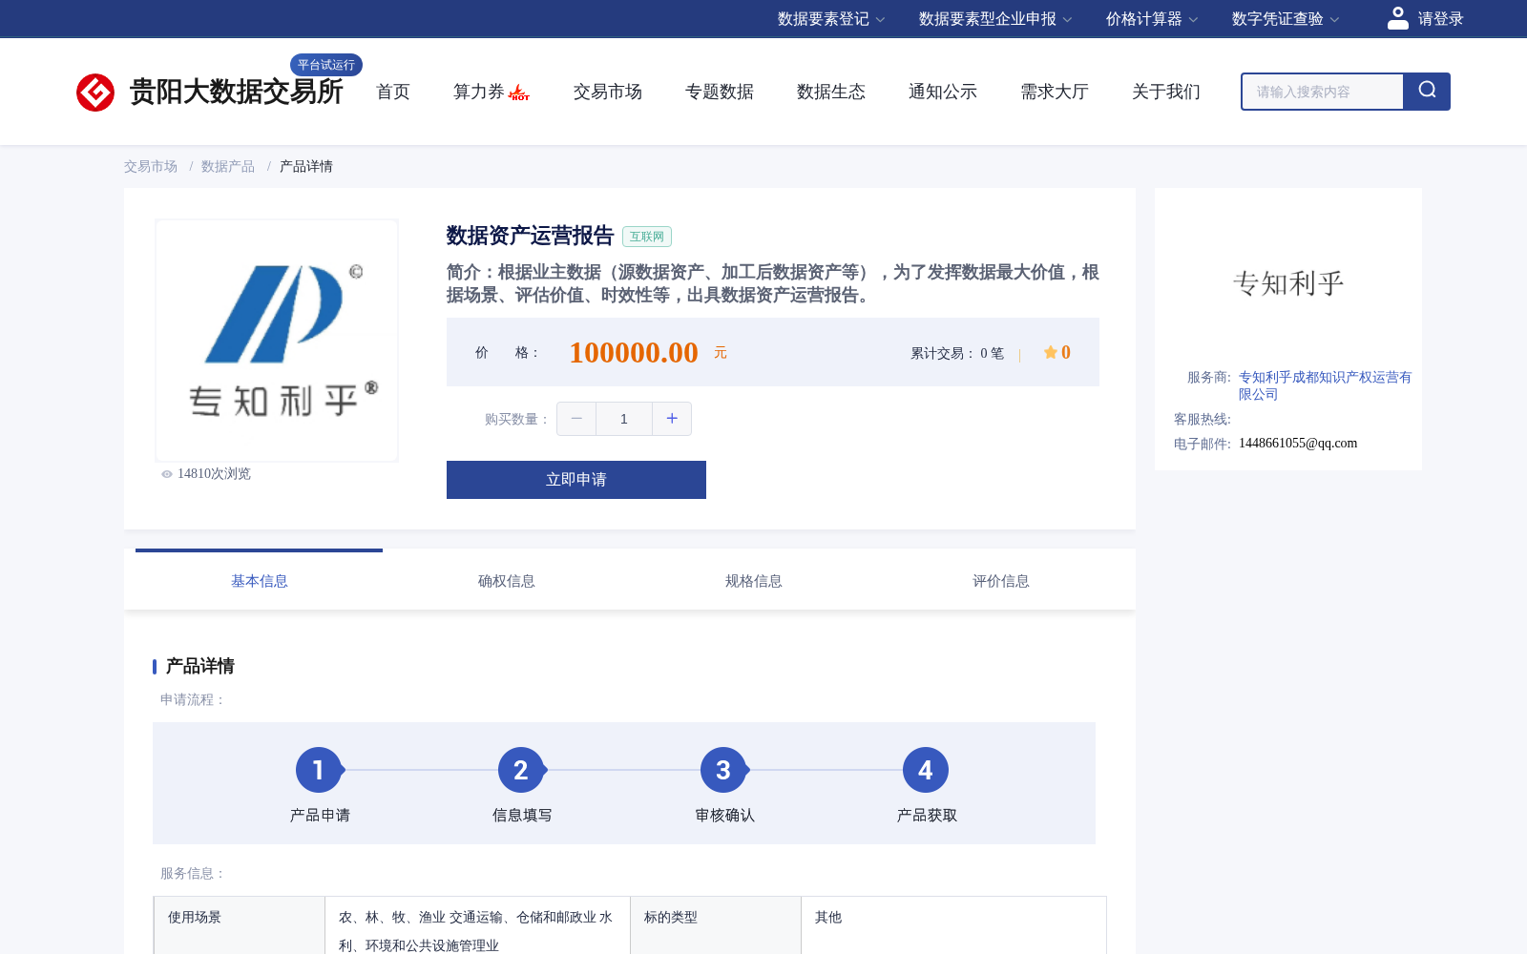Screen dimensions: 1527x954
Task: Click step 4 circle 产品获取
Action: coord(926,770)
